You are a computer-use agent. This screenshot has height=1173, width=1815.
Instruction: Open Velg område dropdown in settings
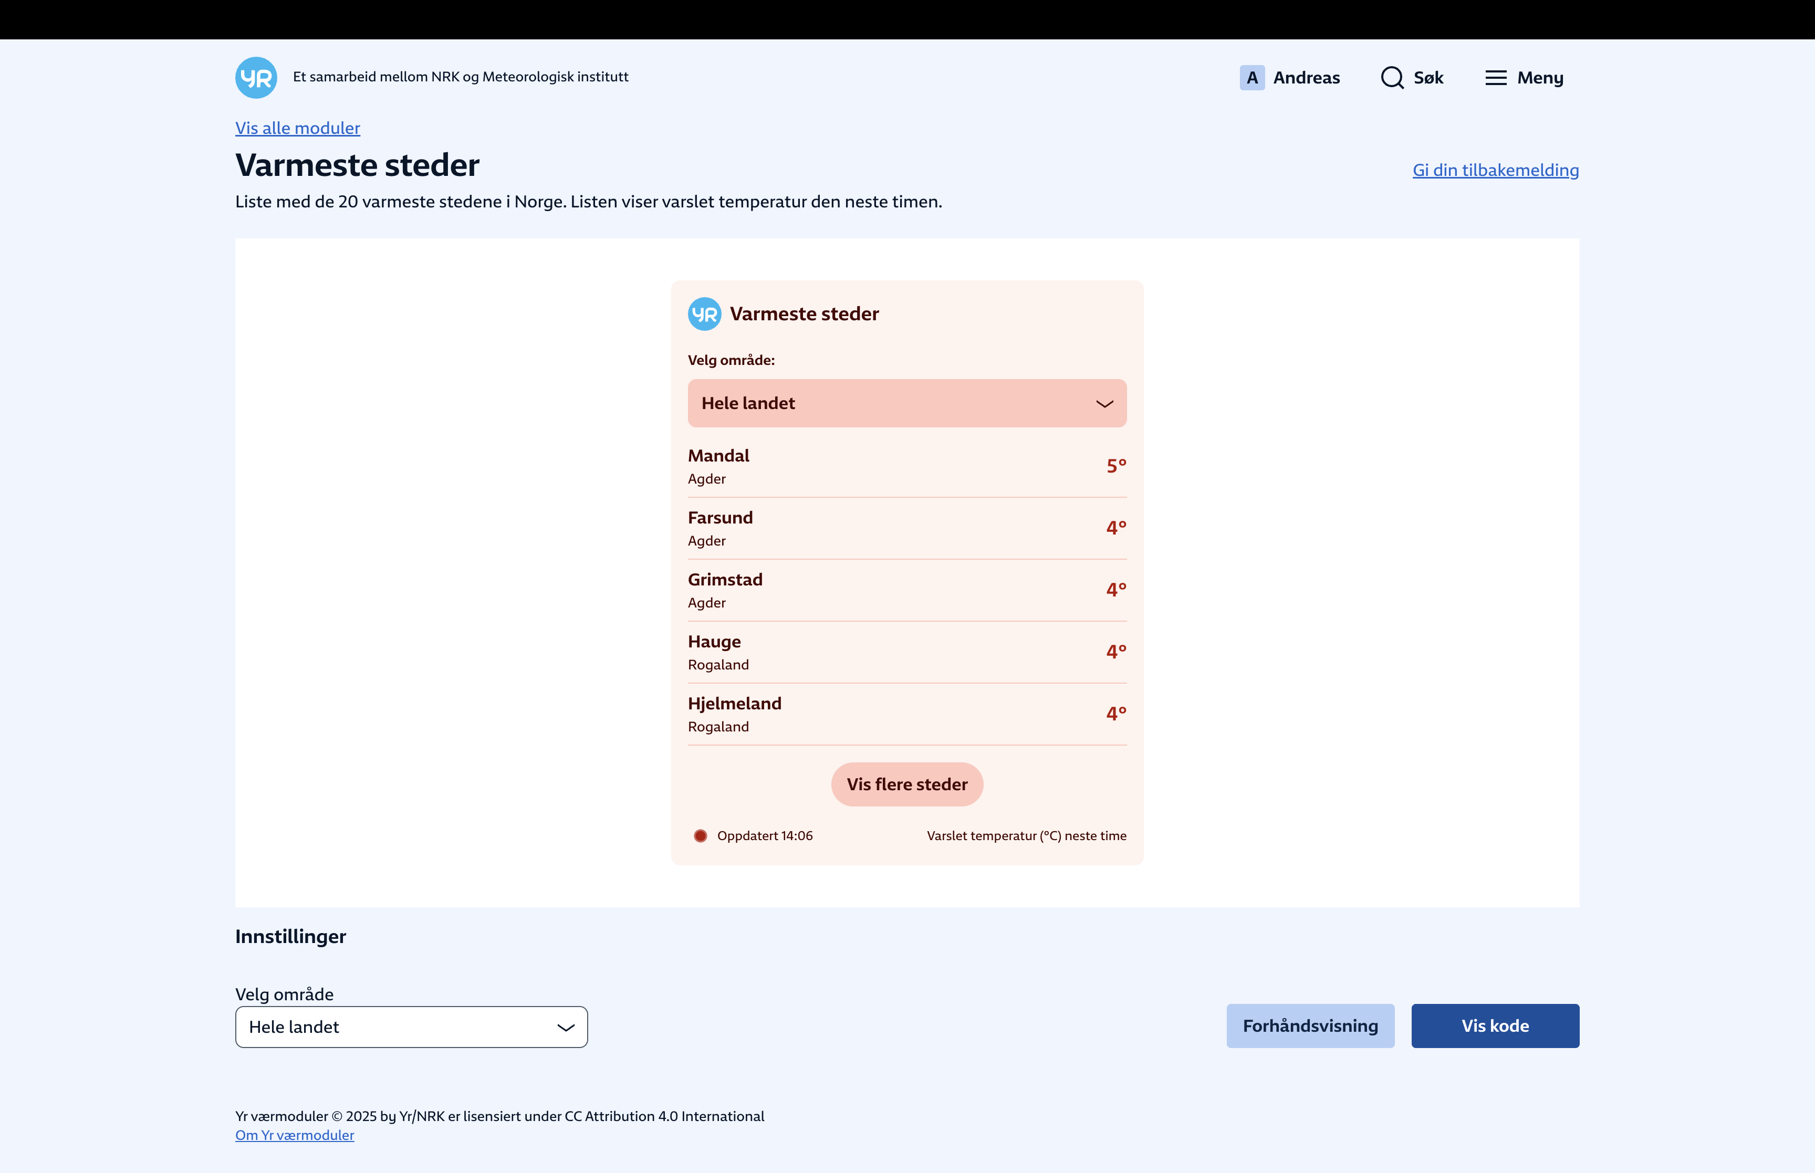click(411, 1027)
